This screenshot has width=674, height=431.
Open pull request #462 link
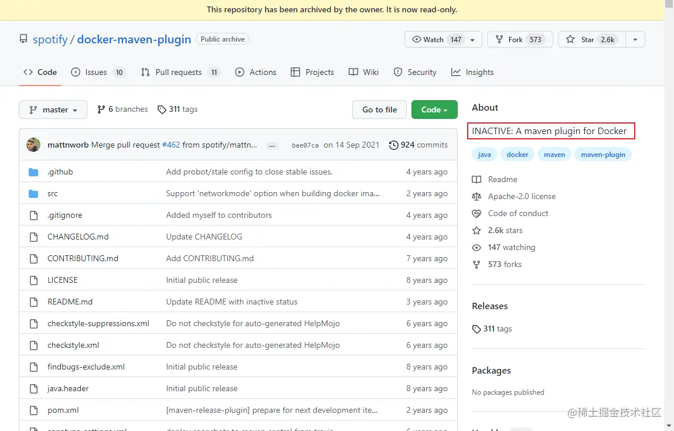tap(171, 145)
